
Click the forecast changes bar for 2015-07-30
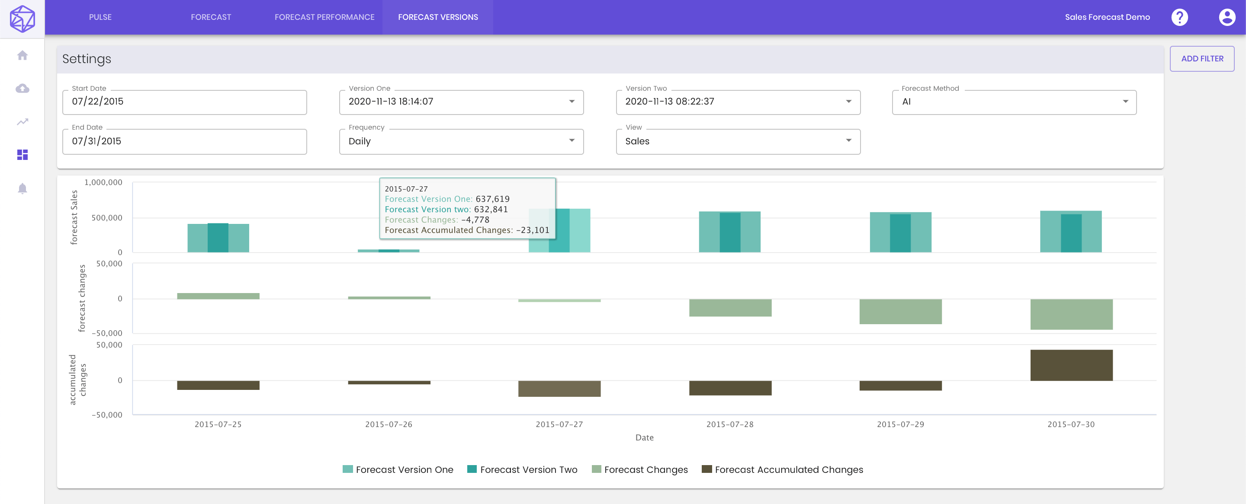1071,314
